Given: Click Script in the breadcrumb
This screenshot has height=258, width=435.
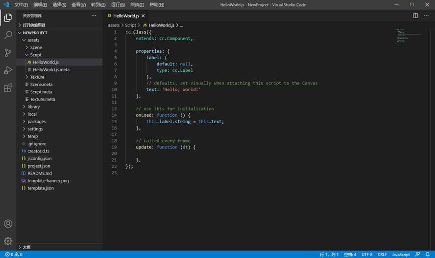Looking at the screenshot, I should tap(130, 25).
